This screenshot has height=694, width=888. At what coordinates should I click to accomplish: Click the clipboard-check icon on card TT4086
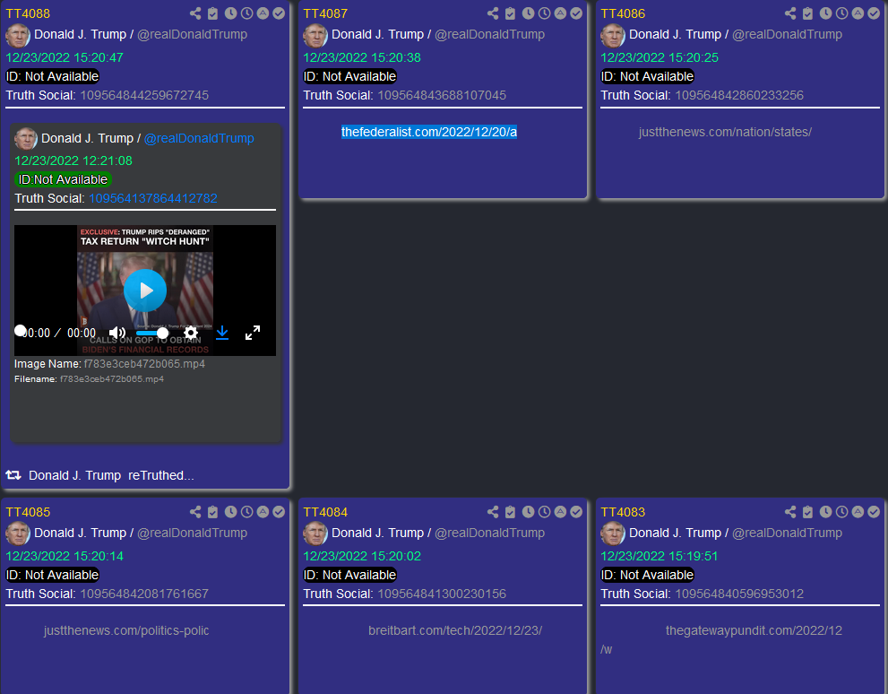[x=808, y=13]
